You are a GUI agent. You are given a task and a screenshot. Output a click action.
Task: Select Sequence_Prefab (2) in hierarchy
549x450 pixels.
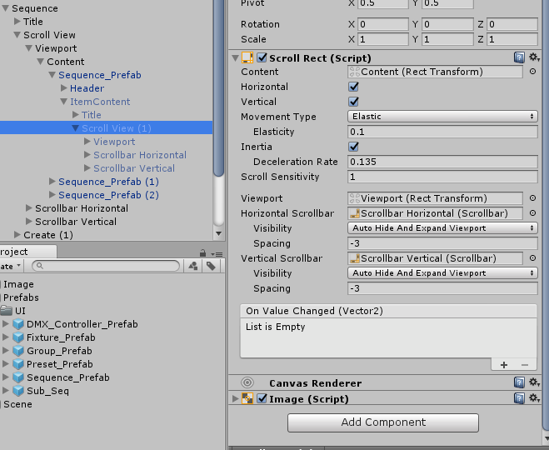108,195
